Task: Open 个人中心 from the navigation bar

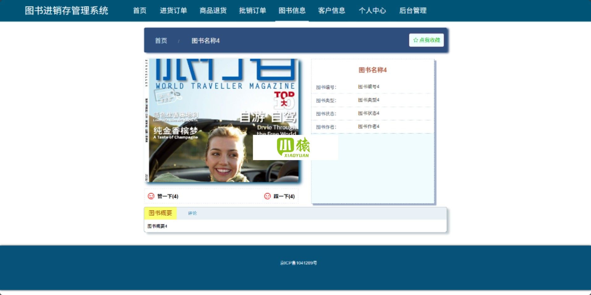Action: 372,10
